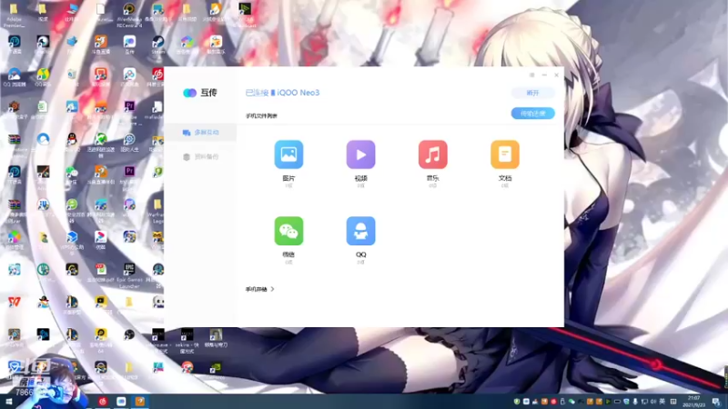Screen dimensions: 728x409
Task: Click the 手机文件列表 heading text
Action: (261, 116)
